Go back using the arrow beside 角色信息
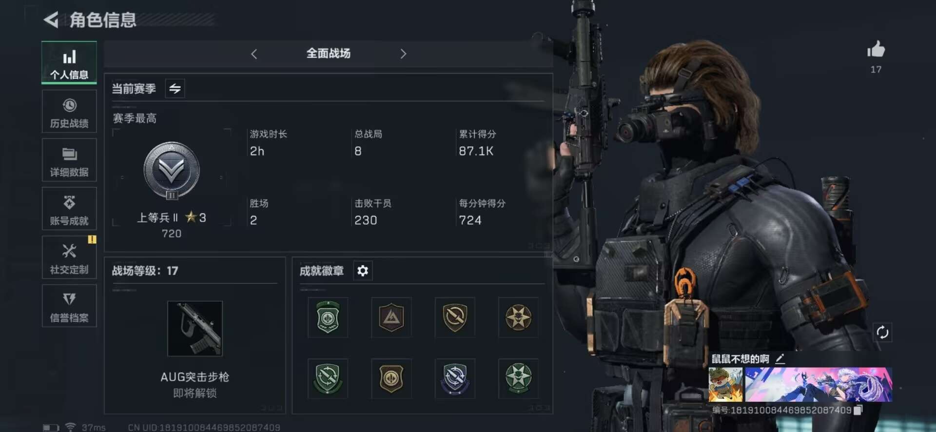Image resolution: width=936 pixels, height=432 pixels. click(x=51, y=20)
